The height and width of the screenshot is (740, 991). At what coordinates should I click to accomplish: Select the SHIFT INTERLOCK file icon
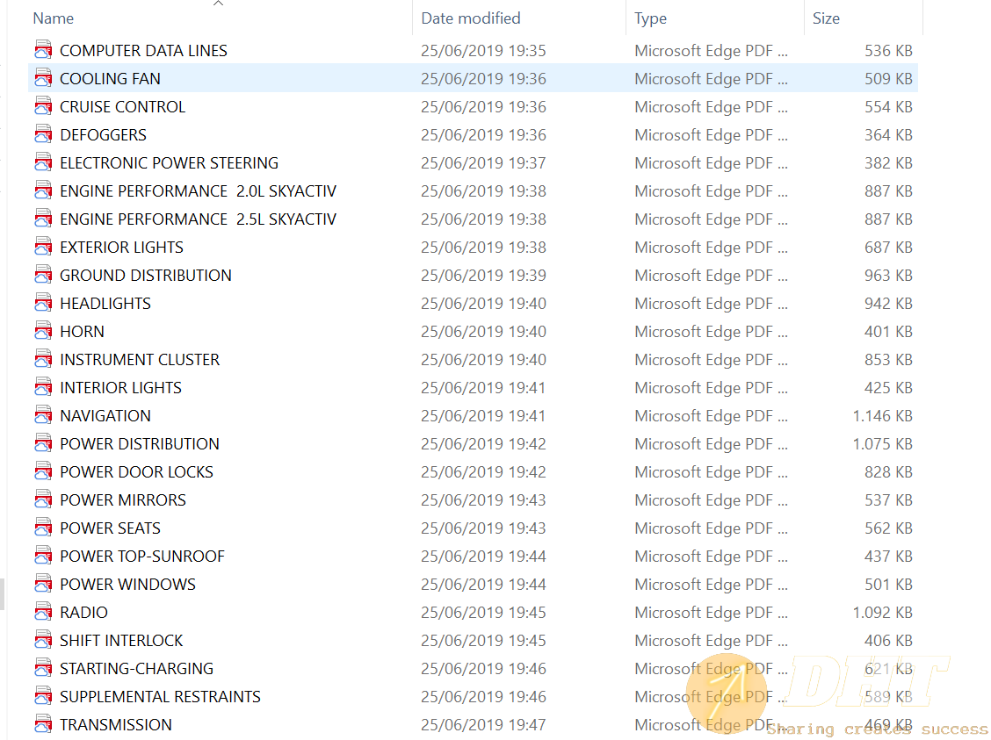tap(43, 640)
